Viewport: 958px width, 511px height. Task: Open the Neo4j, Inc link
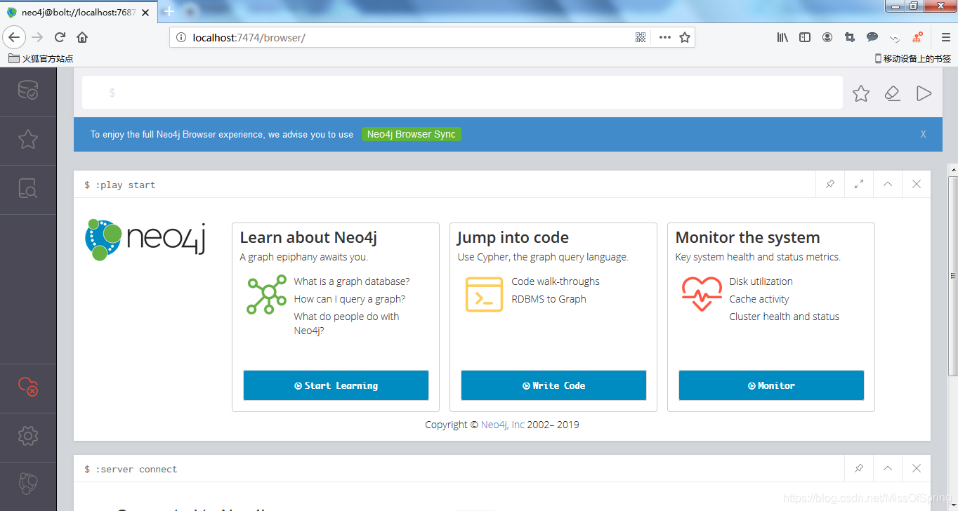pyautogui.click(x=503, y=425)
